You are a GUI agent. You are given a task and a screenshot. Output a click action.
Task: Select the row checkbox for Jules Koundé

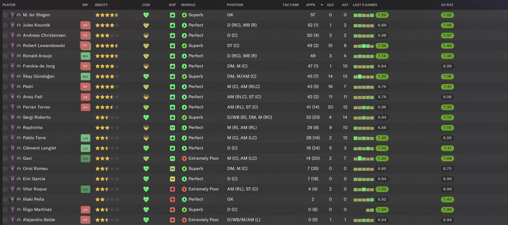point(5,25)
